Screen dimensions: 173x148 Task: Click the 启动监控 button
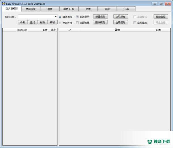161,17
